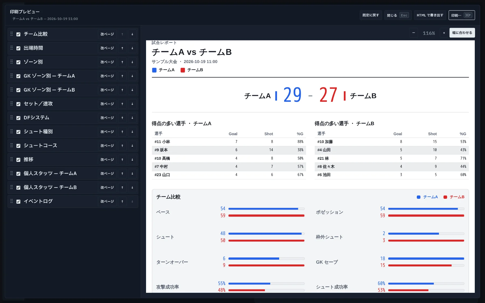Move セット／速攻 section up

pos(122,104)
